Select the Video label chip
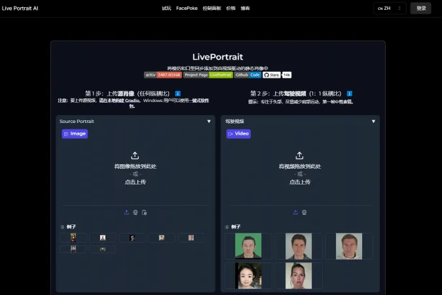The width and height of the screenshot is (442, 295). 238,133
